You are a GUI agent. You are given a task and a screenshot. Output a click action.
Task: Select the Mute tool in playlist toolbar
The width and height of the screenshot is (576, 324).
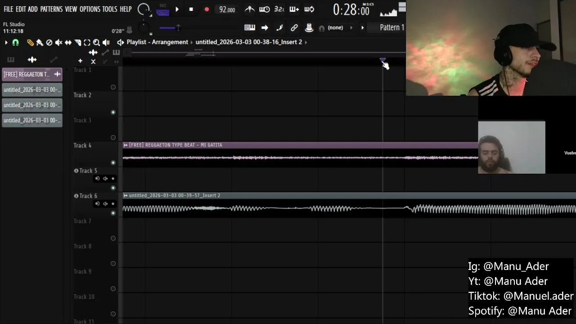point(58,42)
